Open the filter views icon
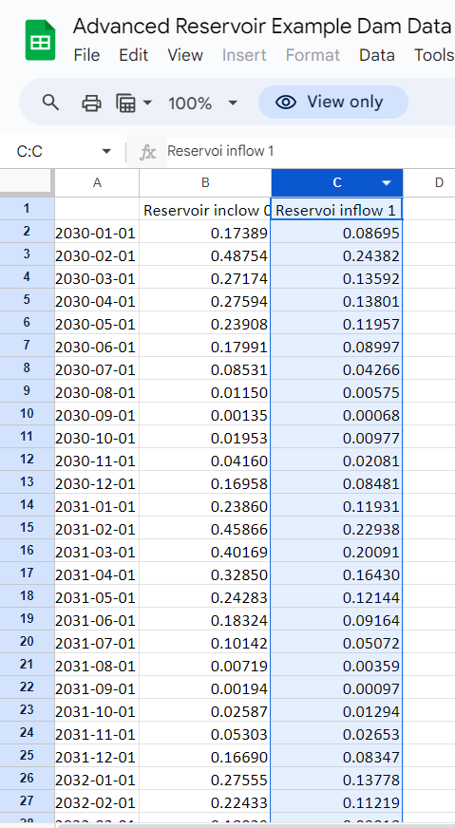 click(x=125, y=103)
